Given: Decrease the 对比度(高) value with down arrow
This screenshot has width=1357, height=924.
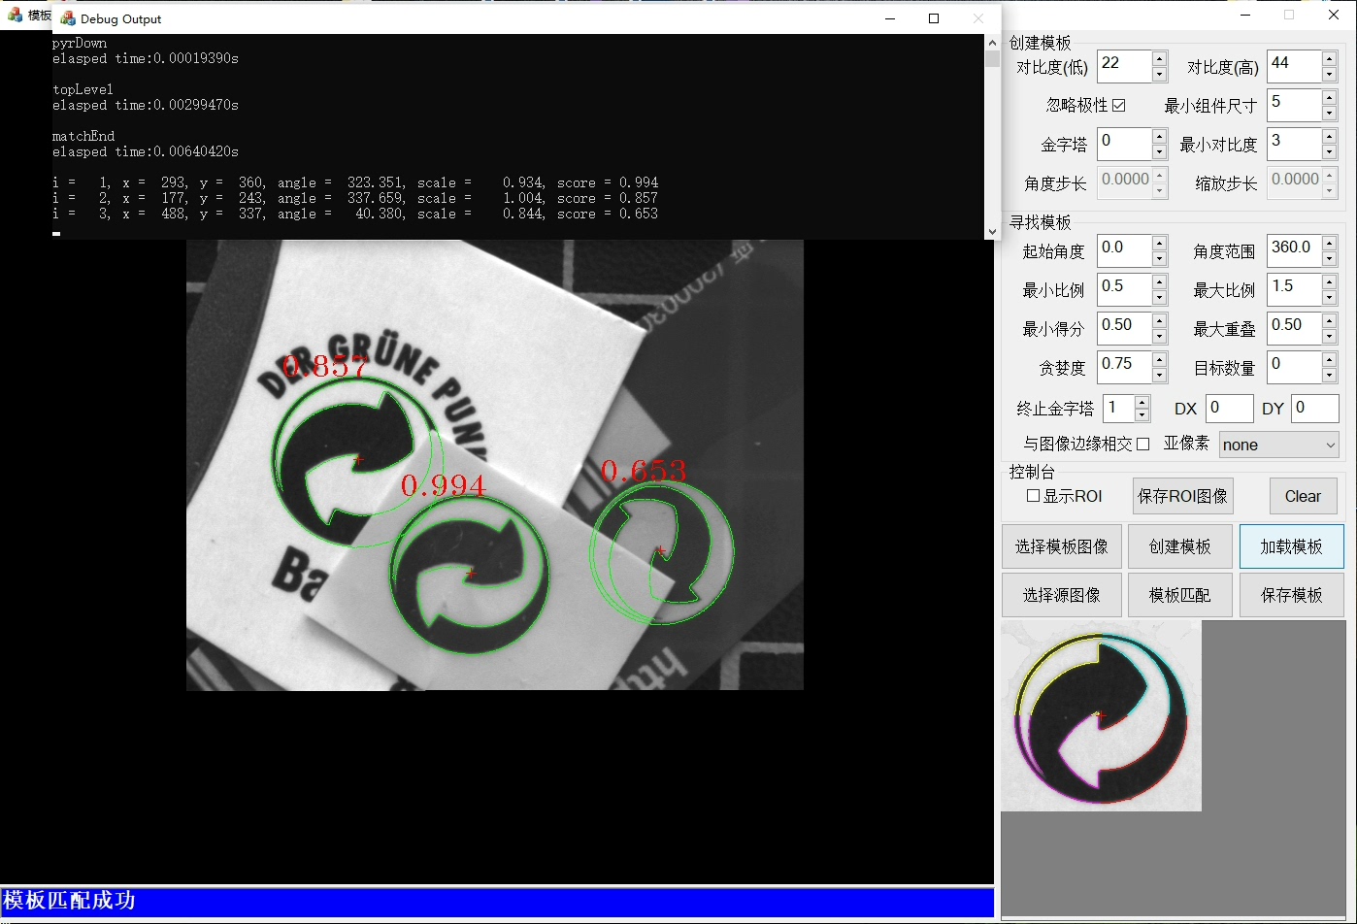Looking at the screenshot, I should click(1329, 75).
